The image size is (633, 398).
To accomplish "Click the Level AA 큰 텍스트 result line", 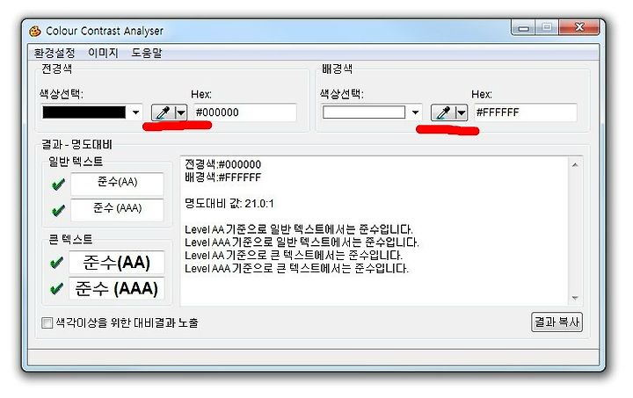I will click(294, 256).
